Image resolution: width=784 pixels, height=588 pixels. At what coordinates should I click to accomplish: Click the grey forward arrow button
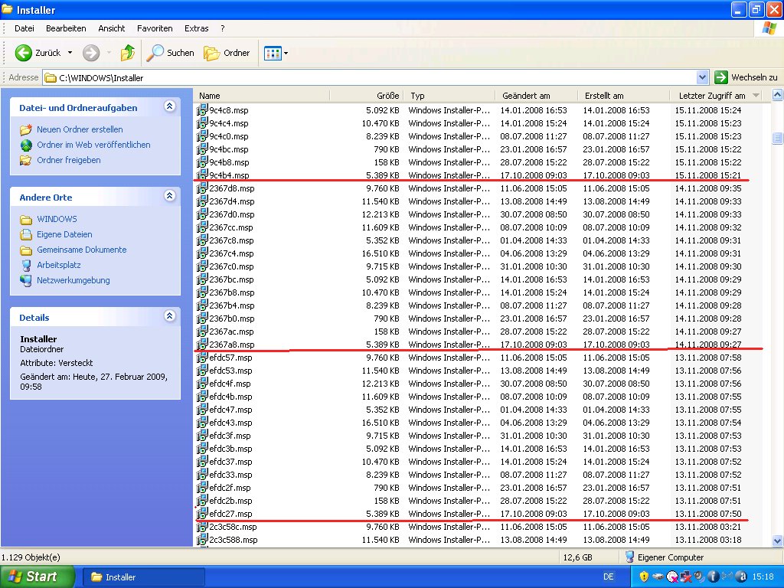91,53
